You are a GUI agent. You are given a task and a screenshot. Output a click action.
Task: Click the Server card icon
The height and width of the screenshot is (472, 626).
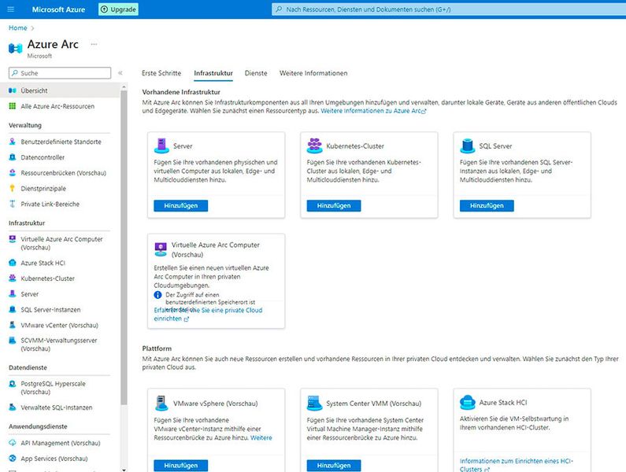click(x=161, y=146)
